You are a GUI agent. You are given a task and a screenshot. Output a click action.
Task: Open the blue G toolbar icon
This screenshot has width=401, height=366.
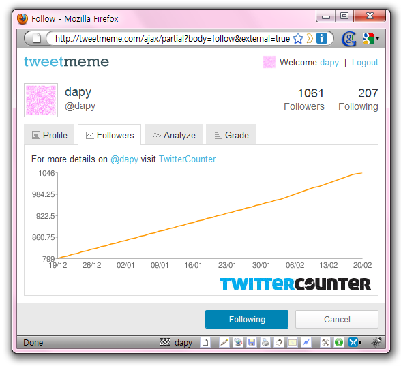(x=349, y=39)
